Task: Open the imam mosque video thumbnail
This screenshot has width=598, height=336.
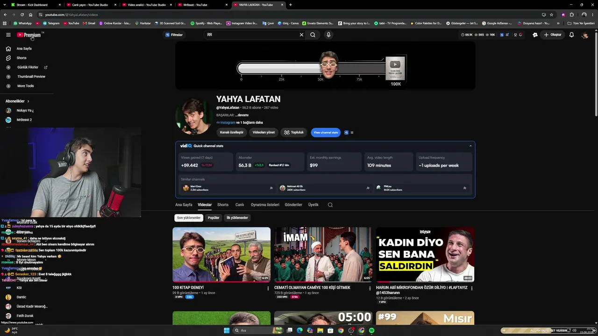Action: (323, 255)
